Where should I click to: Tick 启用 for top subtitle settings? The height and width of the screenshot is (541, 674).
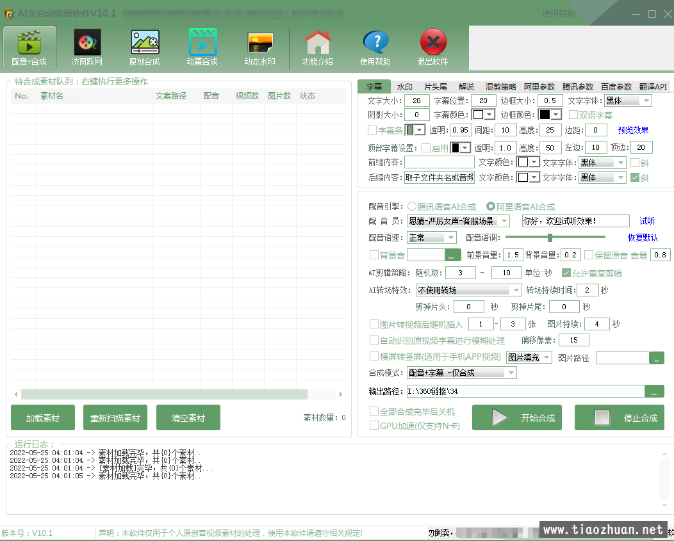pyautogui.click(x=426, y=148)
